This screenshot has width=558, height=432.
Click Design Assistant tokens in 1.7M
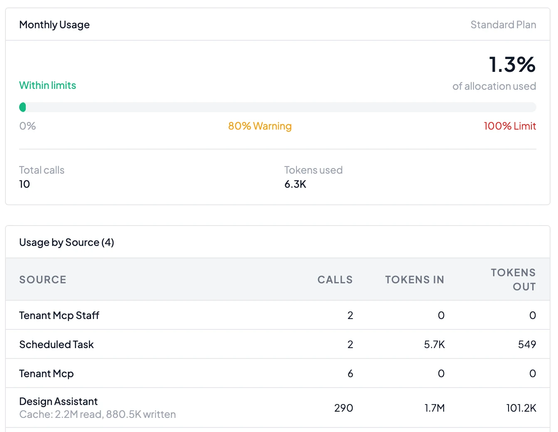coord(435,408)
